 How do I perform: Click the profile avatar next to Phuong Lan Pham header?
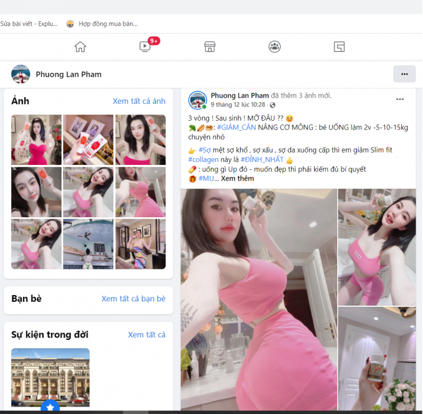[21, 74]
